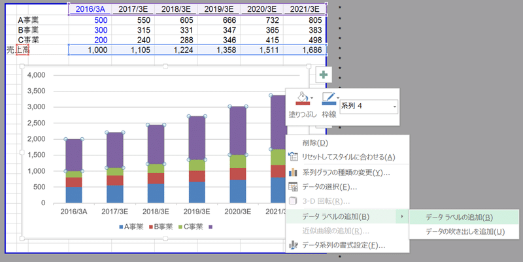Click the 2019/3E category axis label
Image resolution: width=523 pixels, height=262 pixels.
point(197,212)
